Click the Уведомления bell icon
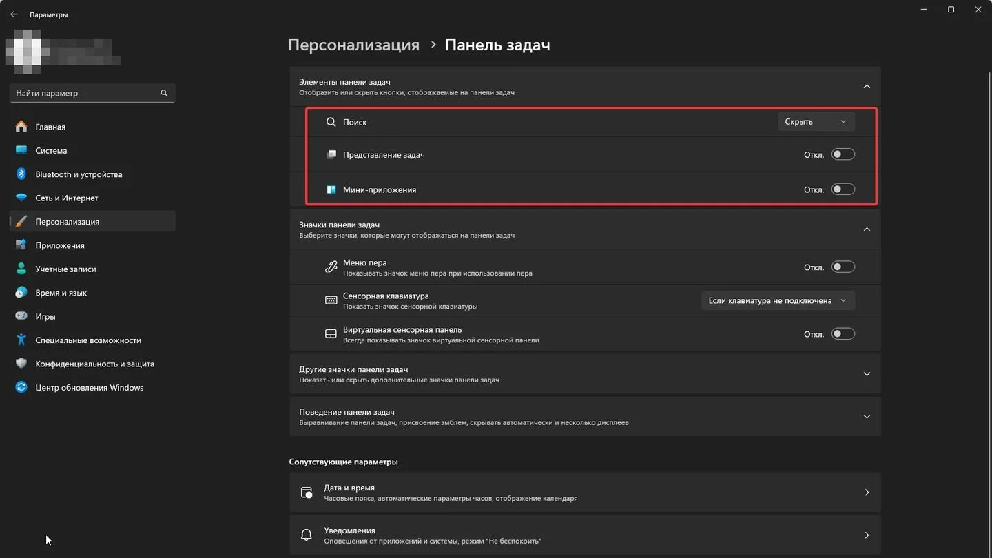 click(x=307, y=535)
